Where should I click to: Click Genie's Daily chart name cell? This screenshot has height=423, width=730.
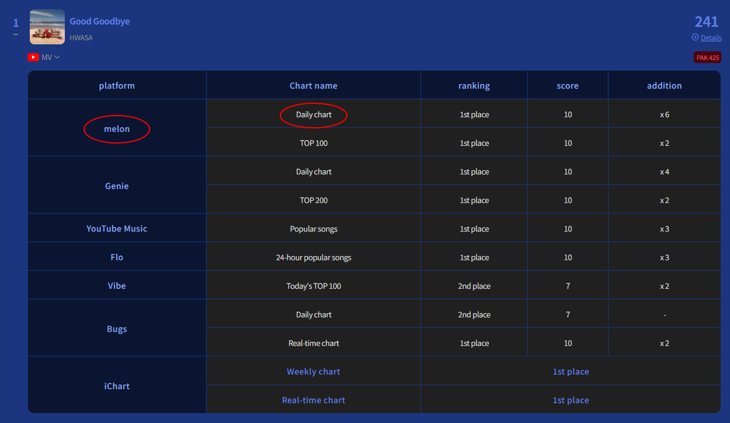(x=314, y=172)
